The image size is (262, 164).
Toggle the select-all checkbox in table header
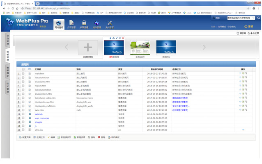pyautogui.click(x=23, y=69)
